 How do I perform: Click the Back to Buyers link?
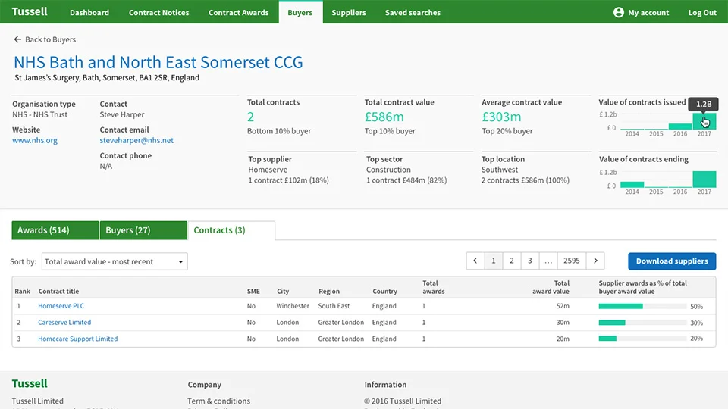[x=50, y=39]
